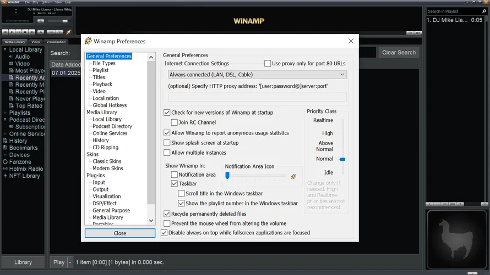Click the llama album art thumbnail

pos(456,239)
